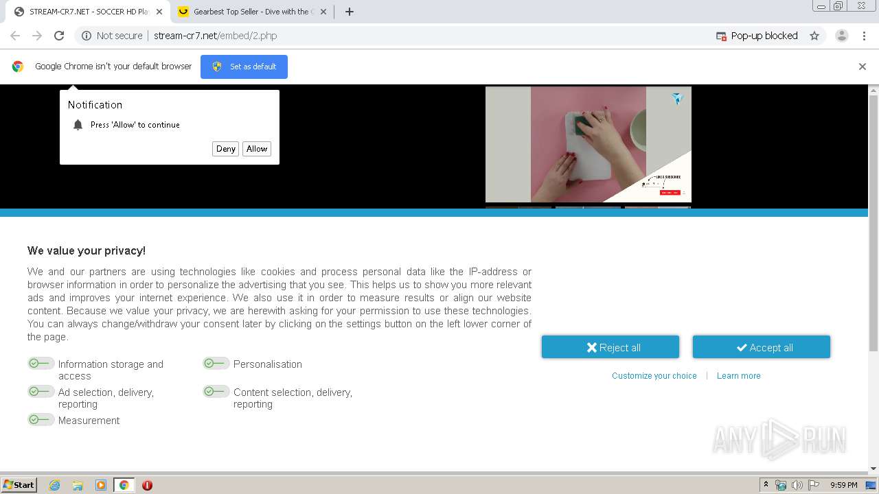Dismiss default browser info bar
Screen dimensions: 879x494
pyautogui.click(x=863, y=67)
